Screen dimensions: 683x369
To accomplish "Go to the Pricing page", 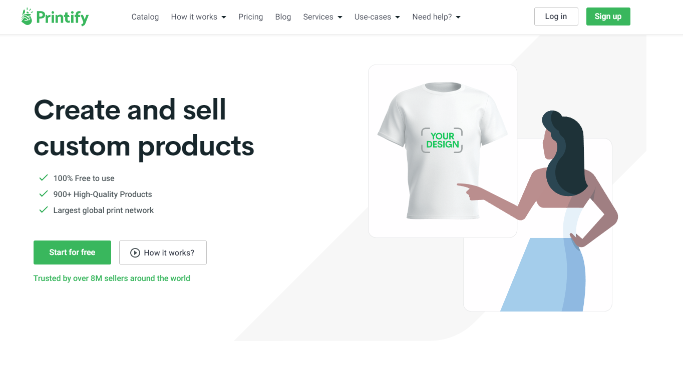I will click(250, 17).
